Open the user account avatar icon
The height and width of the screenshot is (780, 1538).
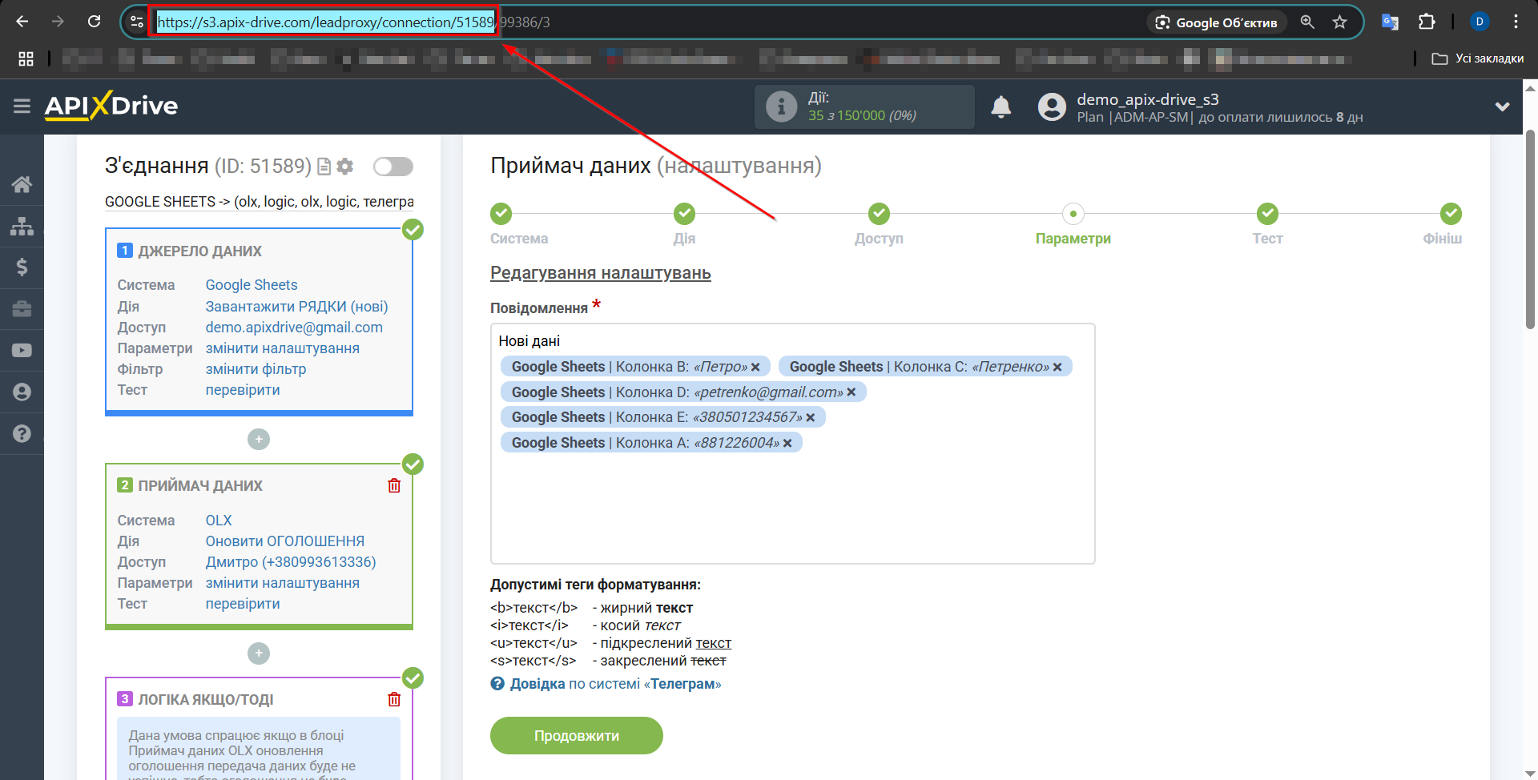point(1052,107)
